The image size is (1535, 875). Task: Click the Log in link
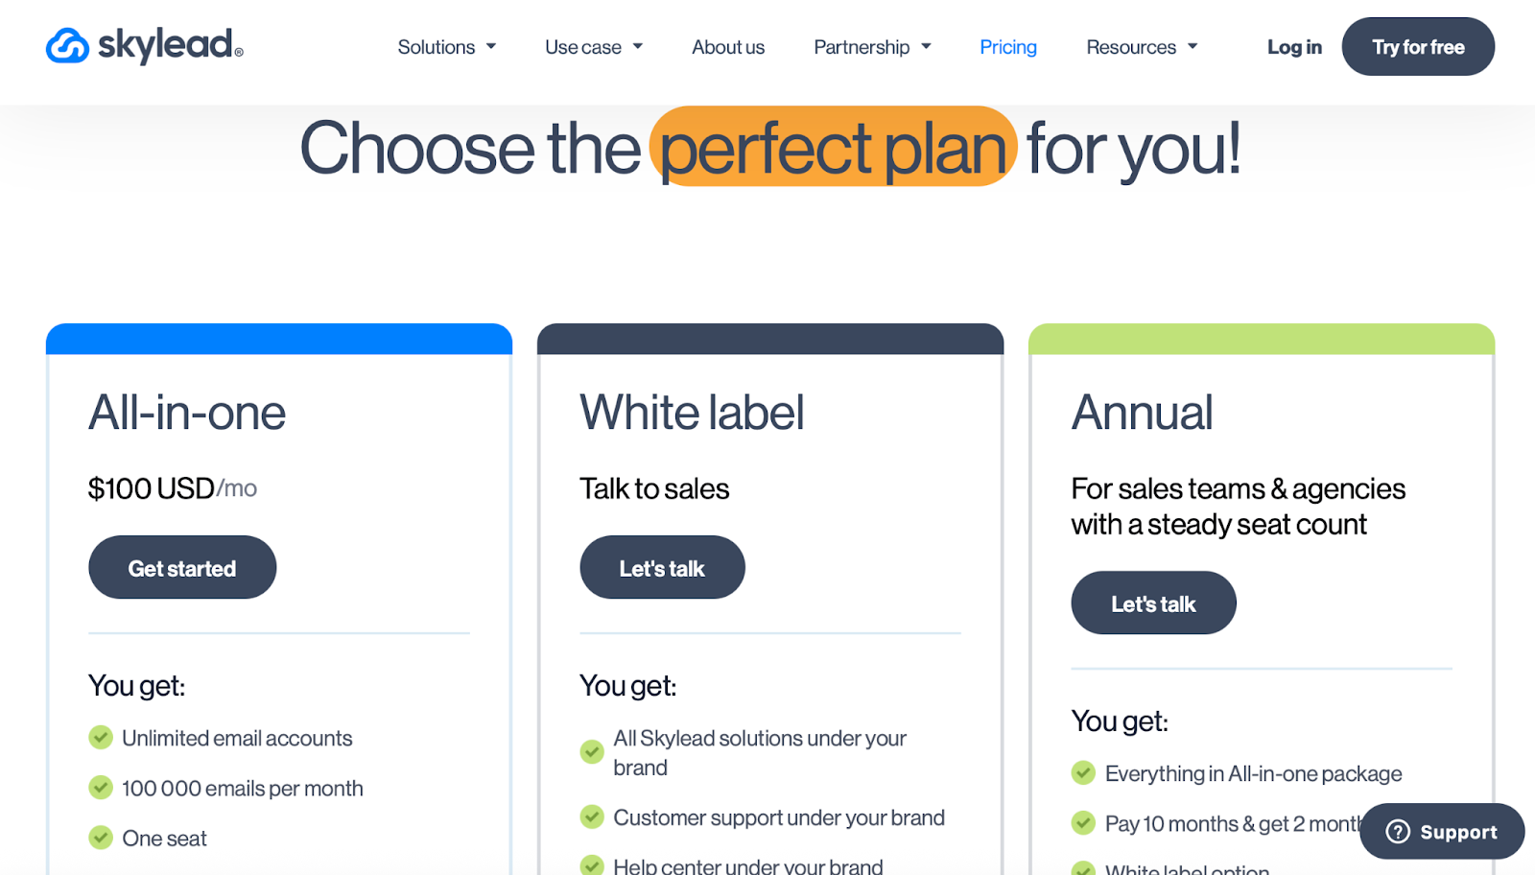pos(1293,46)
